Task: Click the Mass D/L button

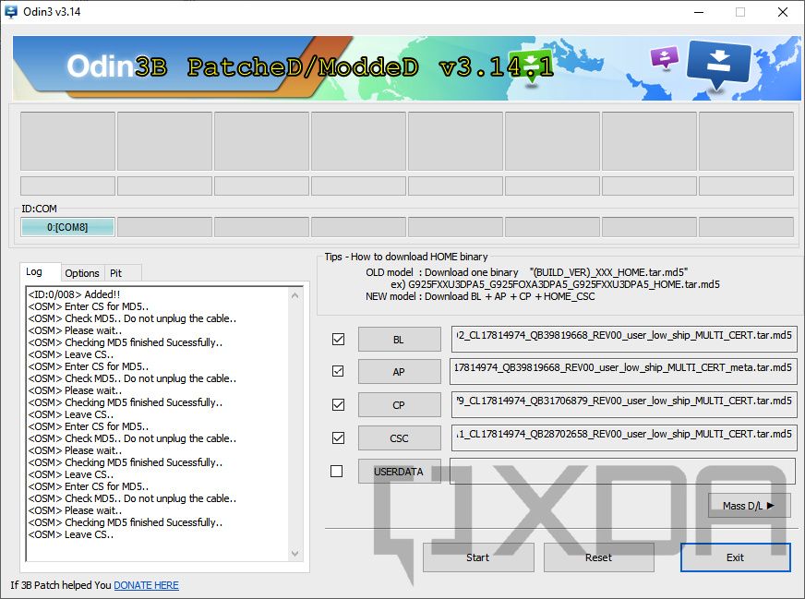Action: coord(748,505)
